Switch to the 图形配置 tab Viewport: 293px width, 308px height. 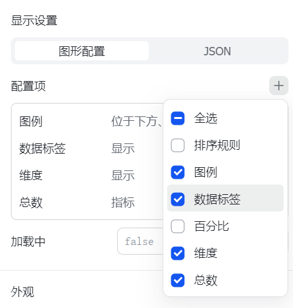coord(82,51)
